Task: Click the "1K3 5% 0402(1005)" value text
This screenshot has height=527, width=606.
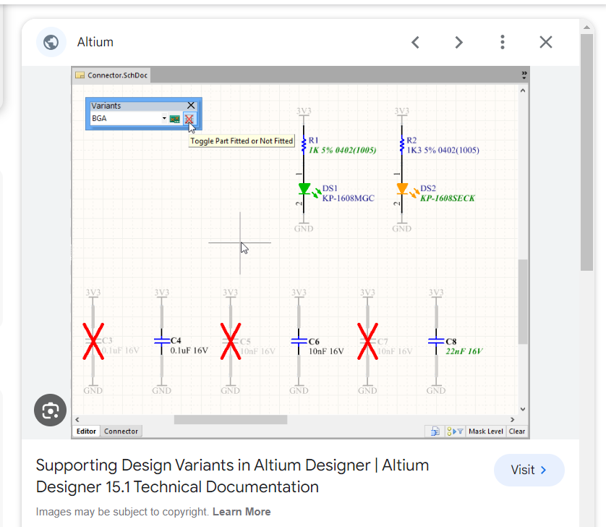Action: (x=443, y=150)
